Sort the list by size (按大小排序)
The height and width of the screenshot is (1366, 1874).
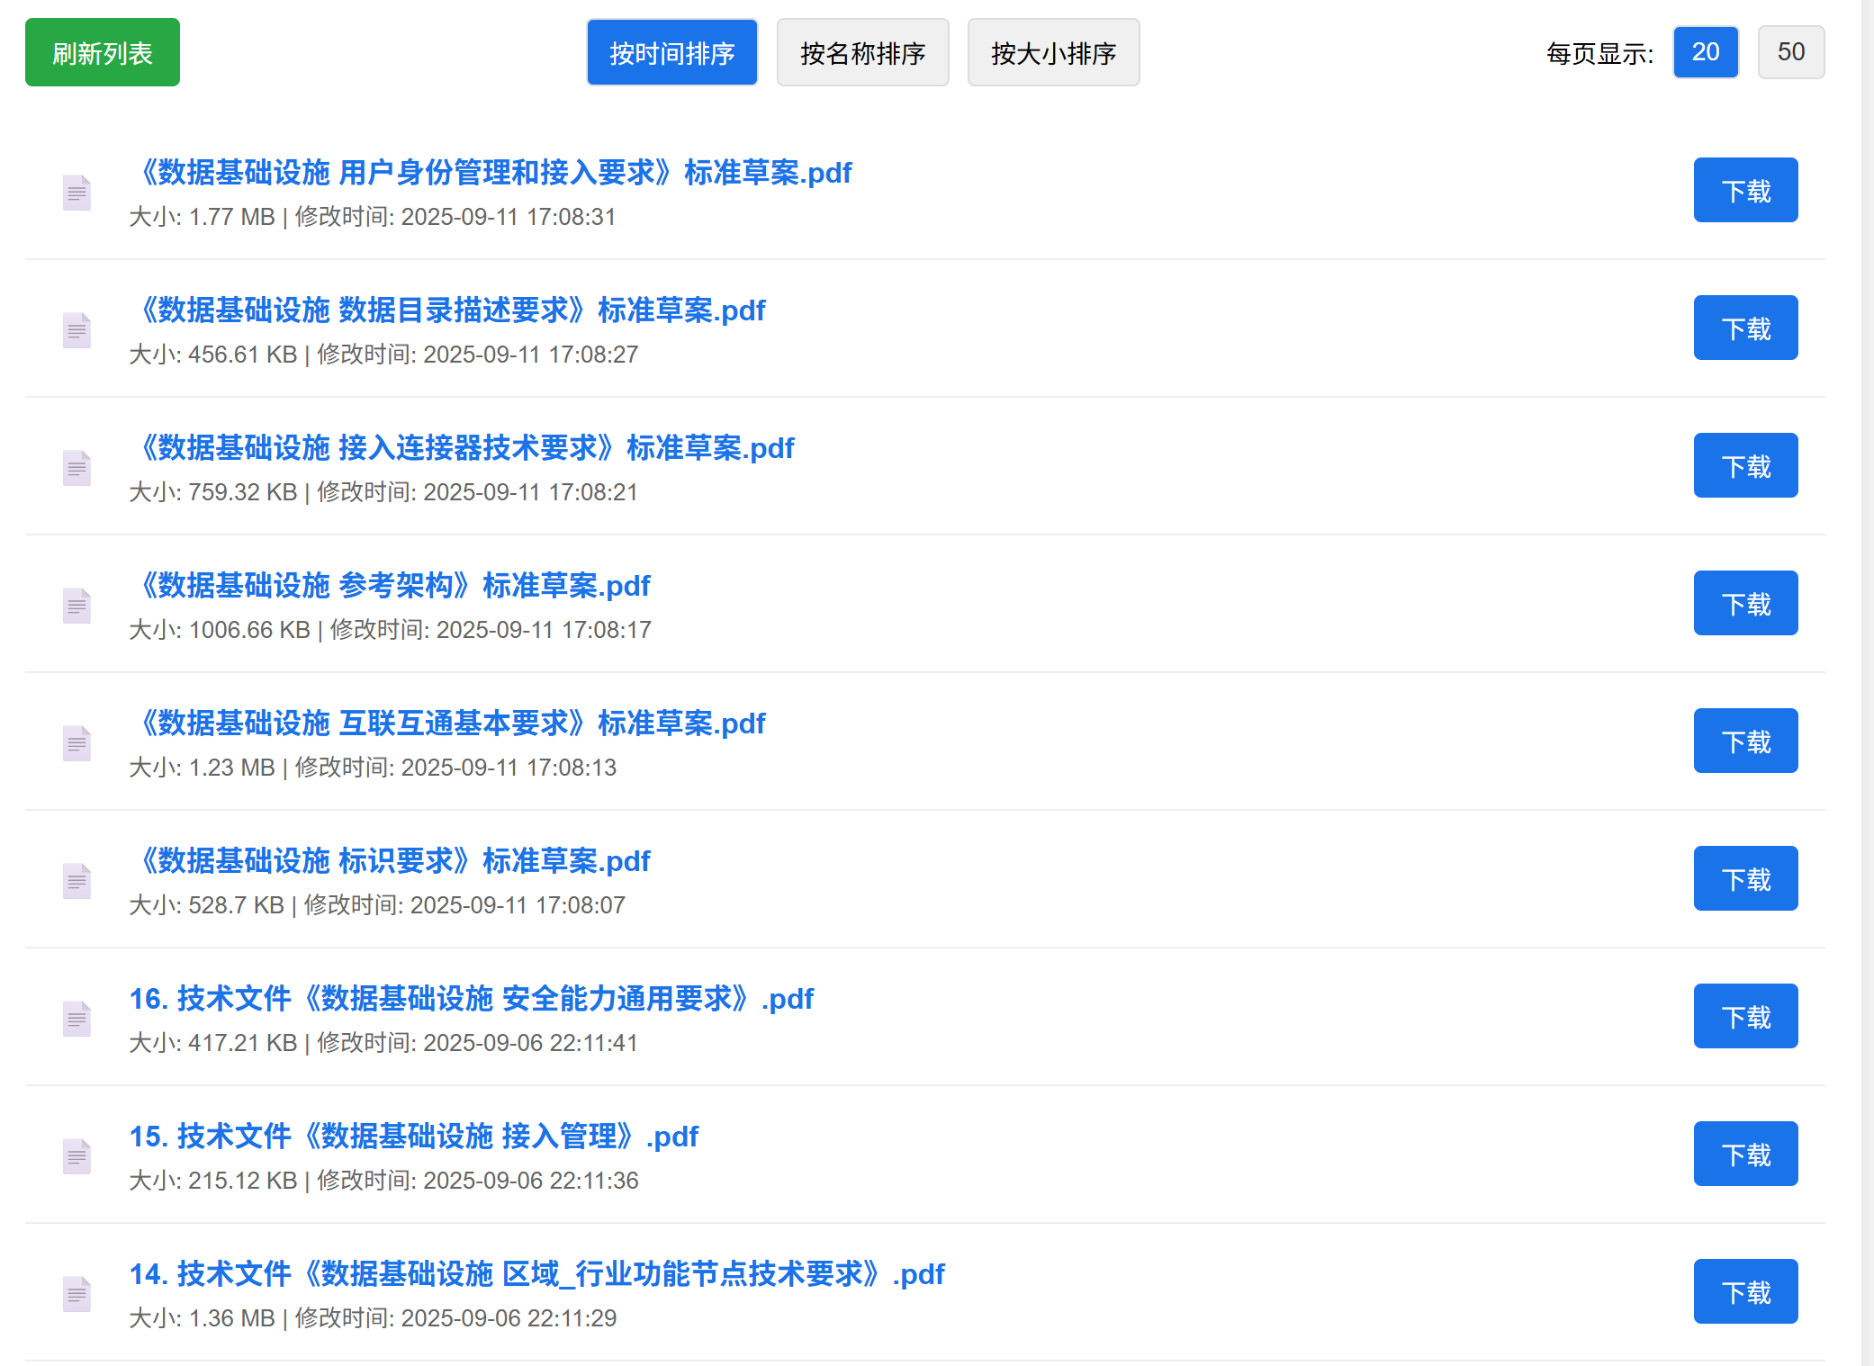1053,53
